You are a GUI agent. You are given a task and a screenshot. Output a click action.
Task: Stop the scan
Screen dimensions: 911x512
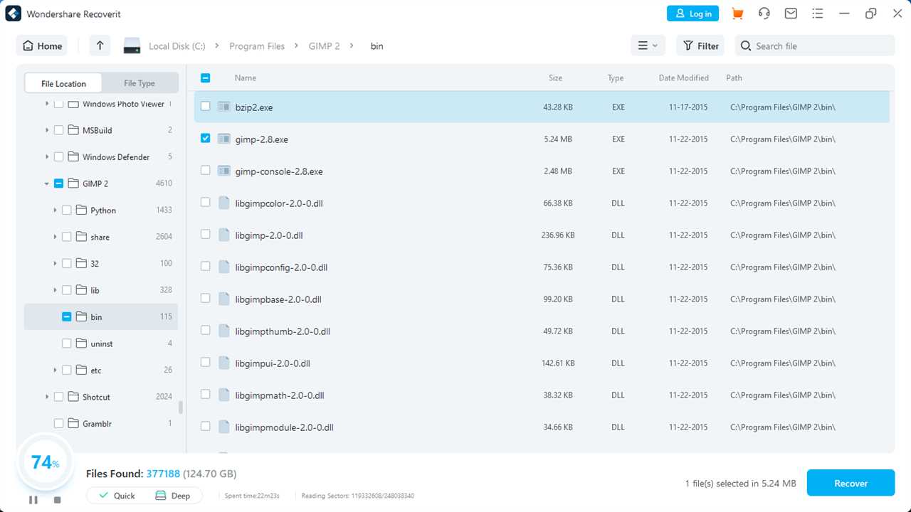(58, 500)
